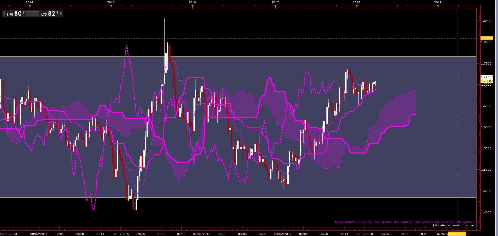The width and height of the screenshot is (498, 236).
Task: Select the ICH(EUR/NZD, 9, 26, 52) indicator label
Action: tap(354, 222)
